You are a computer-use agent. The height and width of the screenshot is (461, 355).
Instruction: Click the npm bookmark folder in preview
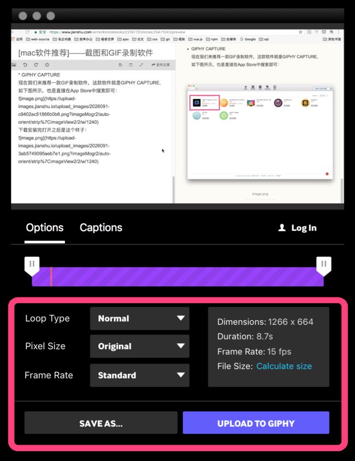[212, 39]
